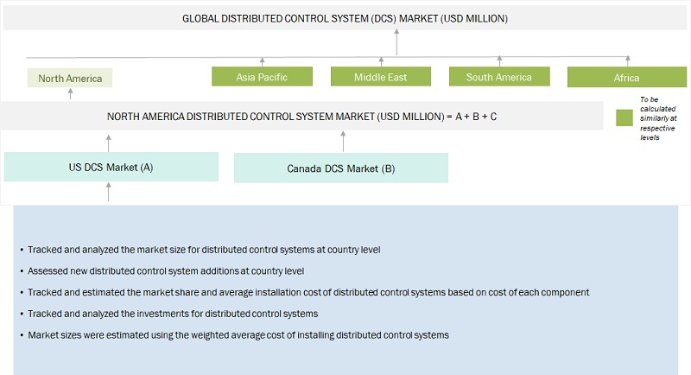Screen dimensions: 691x375
Task: Click the up arrow above Middle East
Action: click(381, 62)
